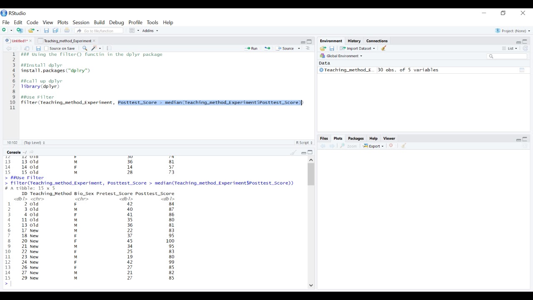533x300 pixels.
Task: Switch to the Teaching_method_Experiment source tab
Action: point(67,41)
